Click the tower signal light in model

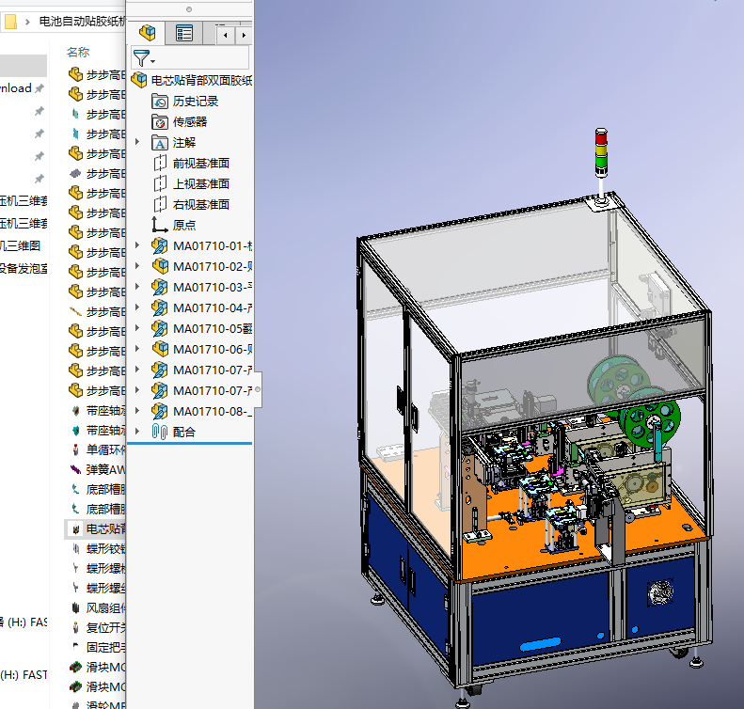click(601, 153)
